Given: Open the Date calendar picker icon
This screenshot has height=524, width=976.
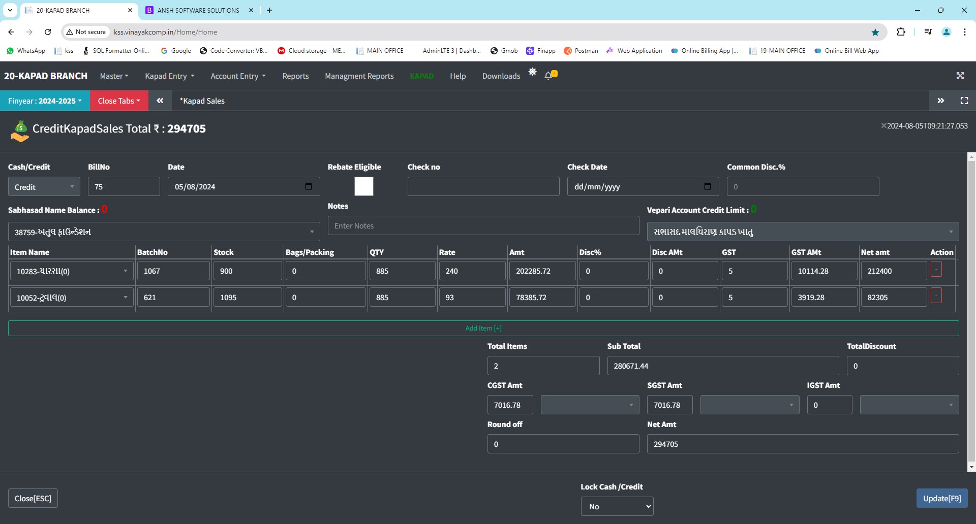Looking at the screenshot, I should click(x=308, y=186).
